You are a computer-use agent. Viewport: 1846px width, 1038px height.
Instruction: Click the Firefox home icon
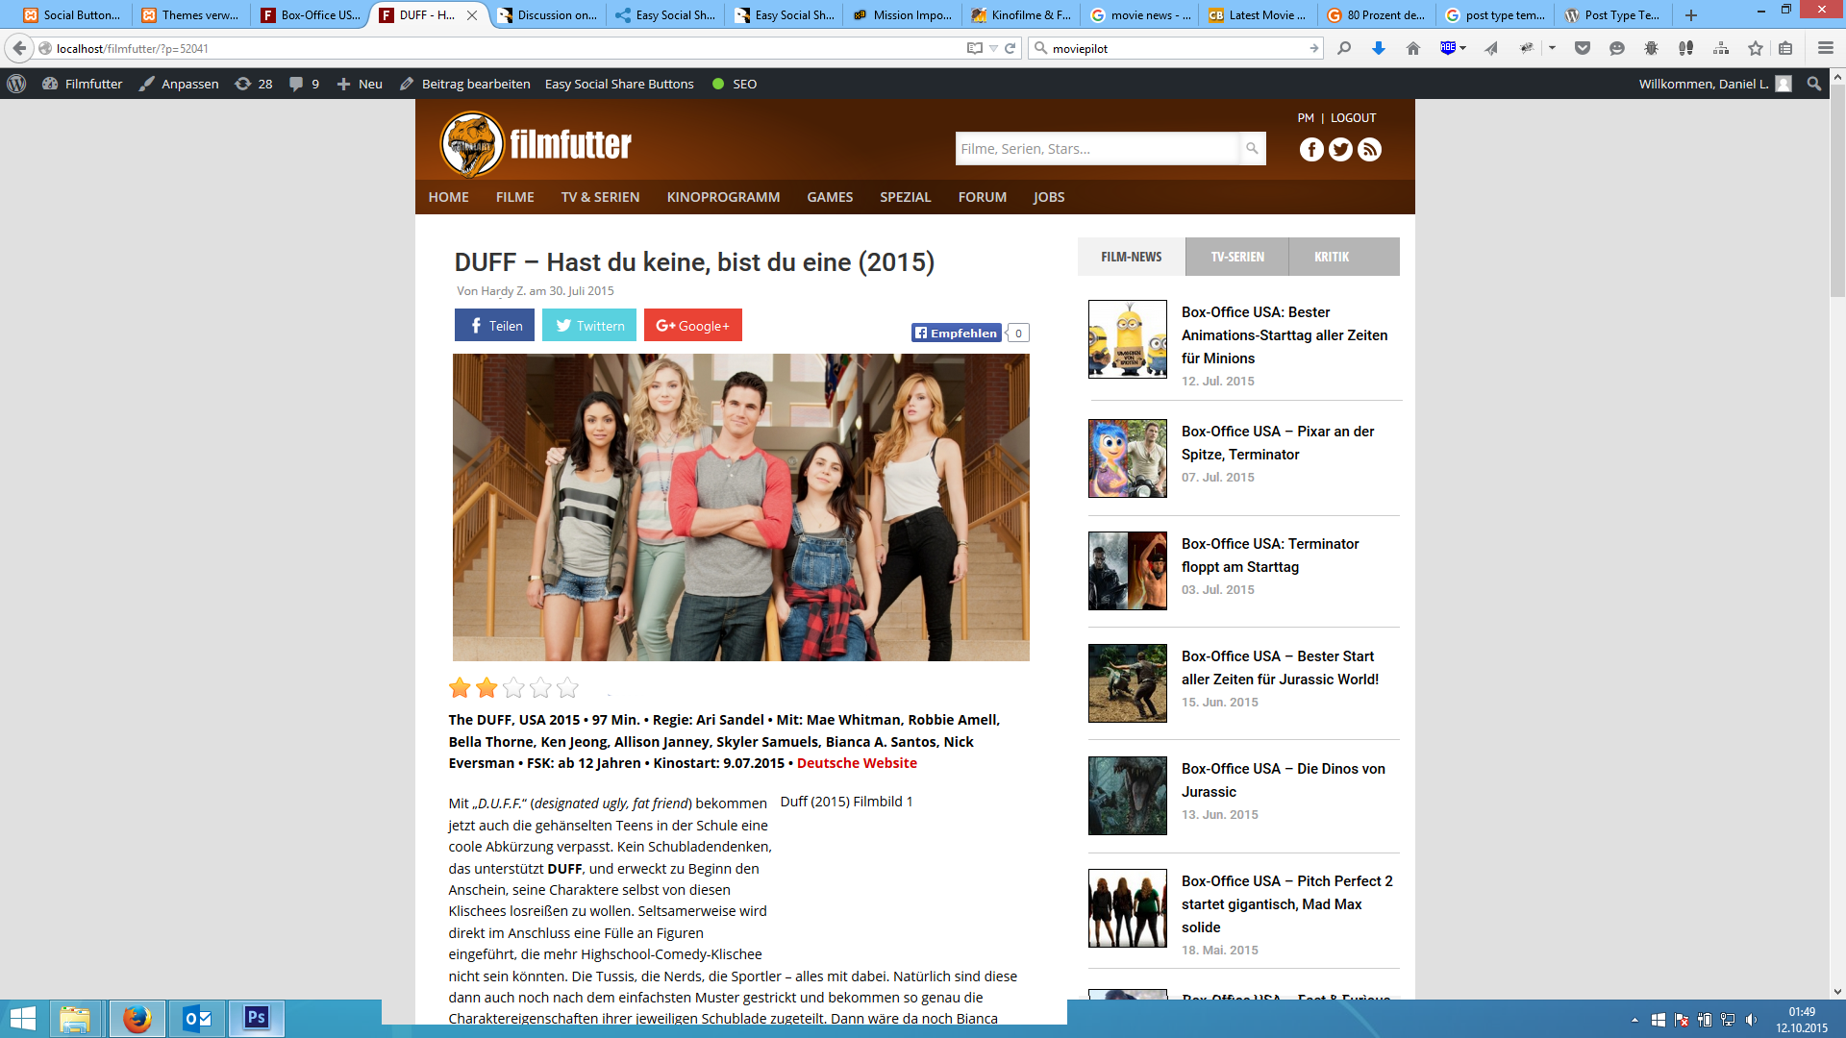coord(1412,48)
